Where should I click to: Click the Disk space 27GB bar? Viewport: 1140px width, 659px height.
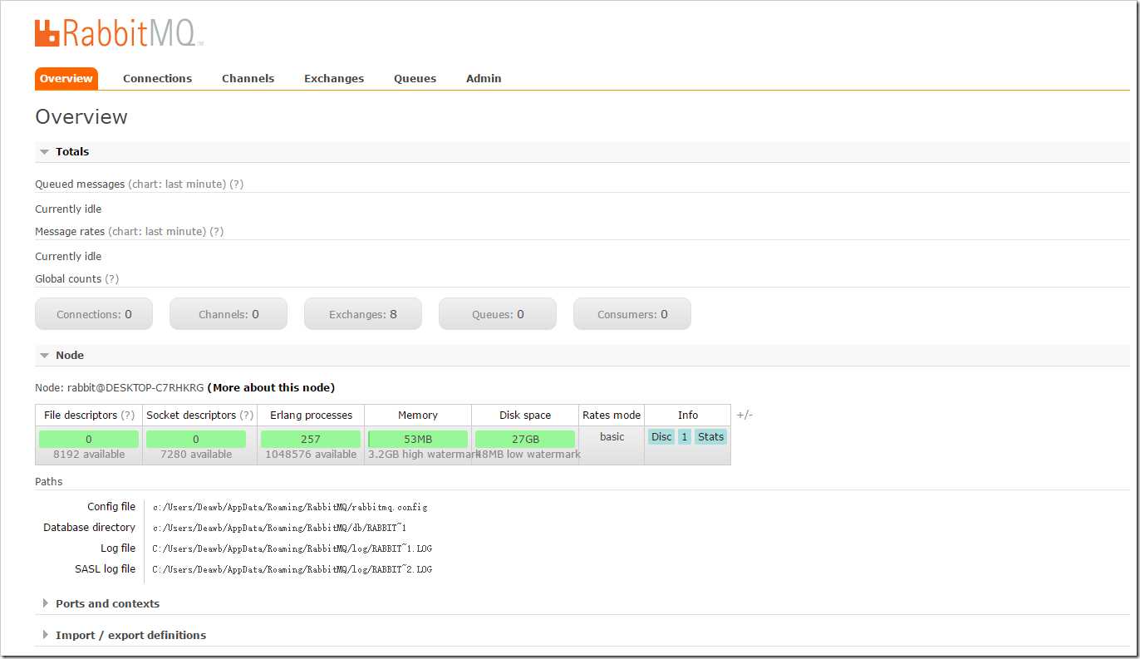[x=525, y=439]
